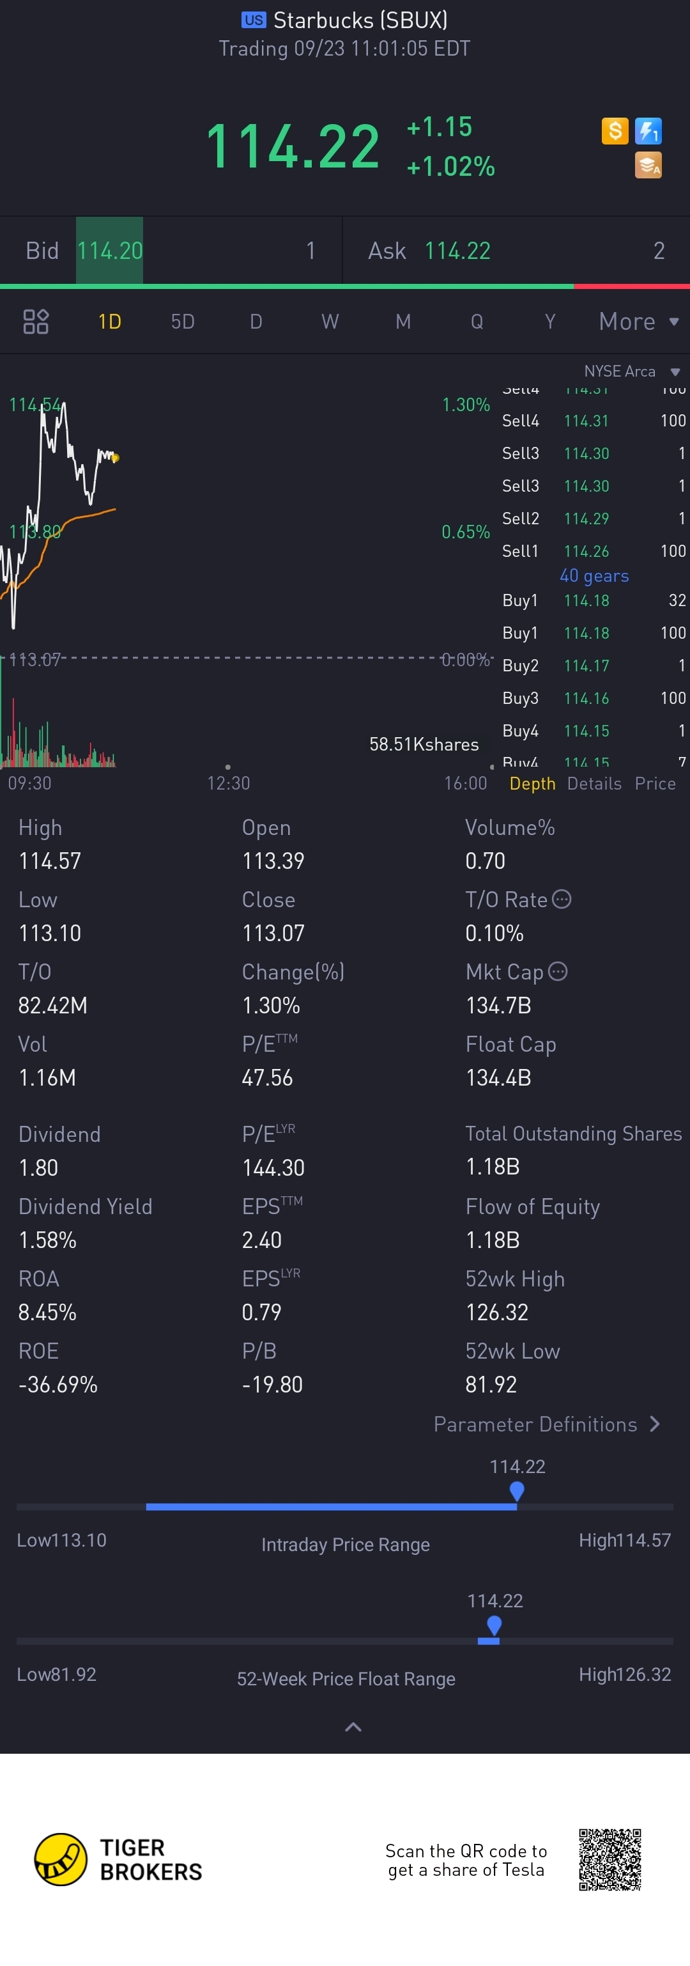Screen dimensions: 690x1966
Task: Tap the Scan the QR code text
Action: tap(466, 1860)
